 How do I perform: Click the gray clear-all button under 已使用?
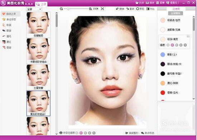176,13
